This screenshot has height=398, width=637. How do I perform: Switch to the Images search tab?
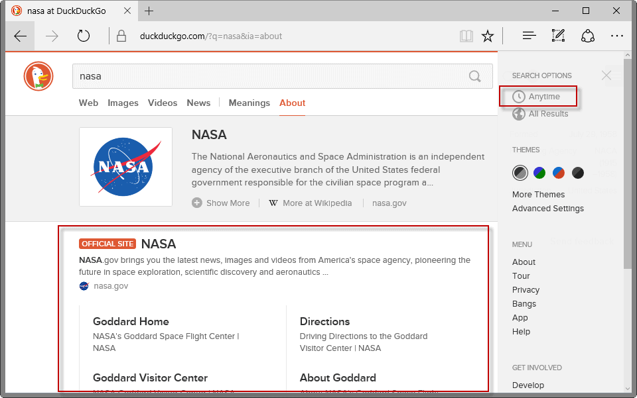pyautogui.click(x=123, y=103)
